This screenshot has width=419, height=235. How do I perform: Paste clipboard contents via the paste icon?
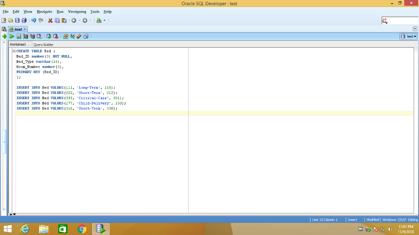tap(64, 20)
